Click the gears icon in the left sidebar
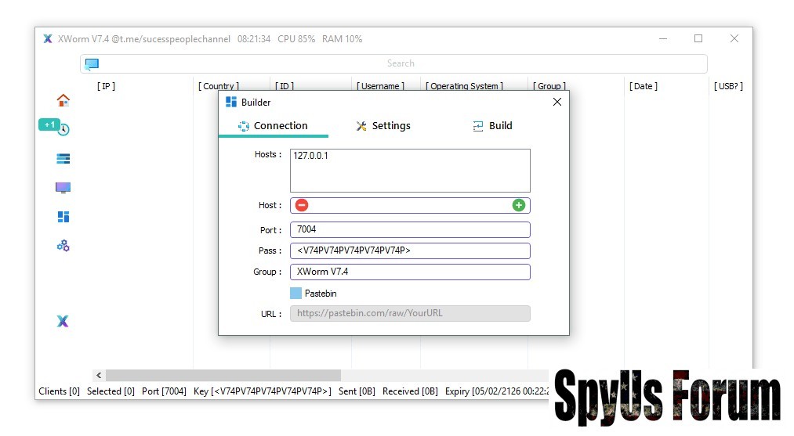794x436 pixels. tap(63, 246)
